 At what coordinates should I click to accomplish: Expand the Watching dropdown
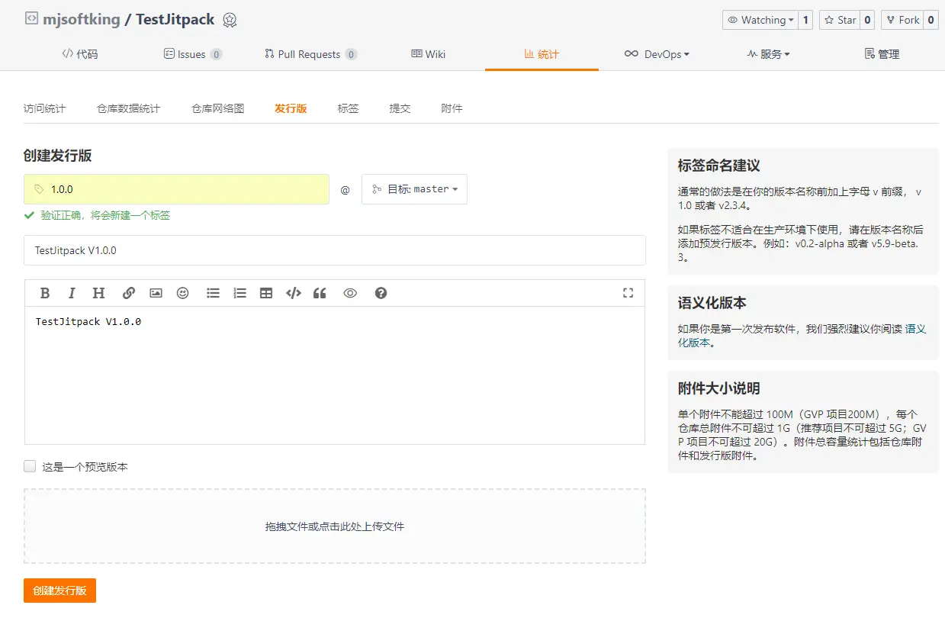pos(760,20)
